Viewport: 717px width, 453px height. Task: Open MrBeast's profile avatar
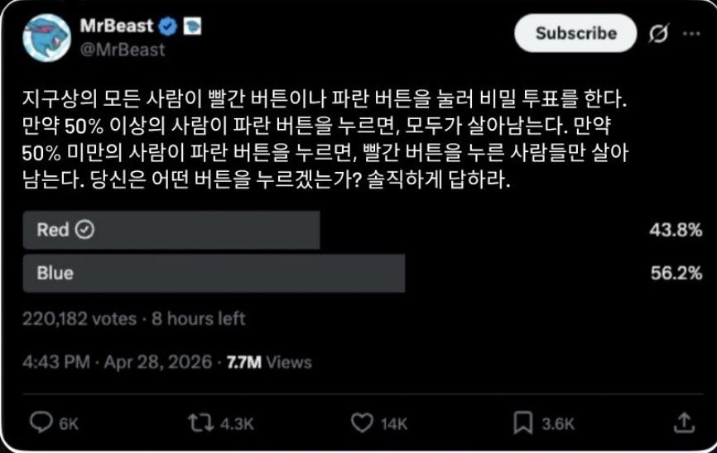click(x=46, y=37)
